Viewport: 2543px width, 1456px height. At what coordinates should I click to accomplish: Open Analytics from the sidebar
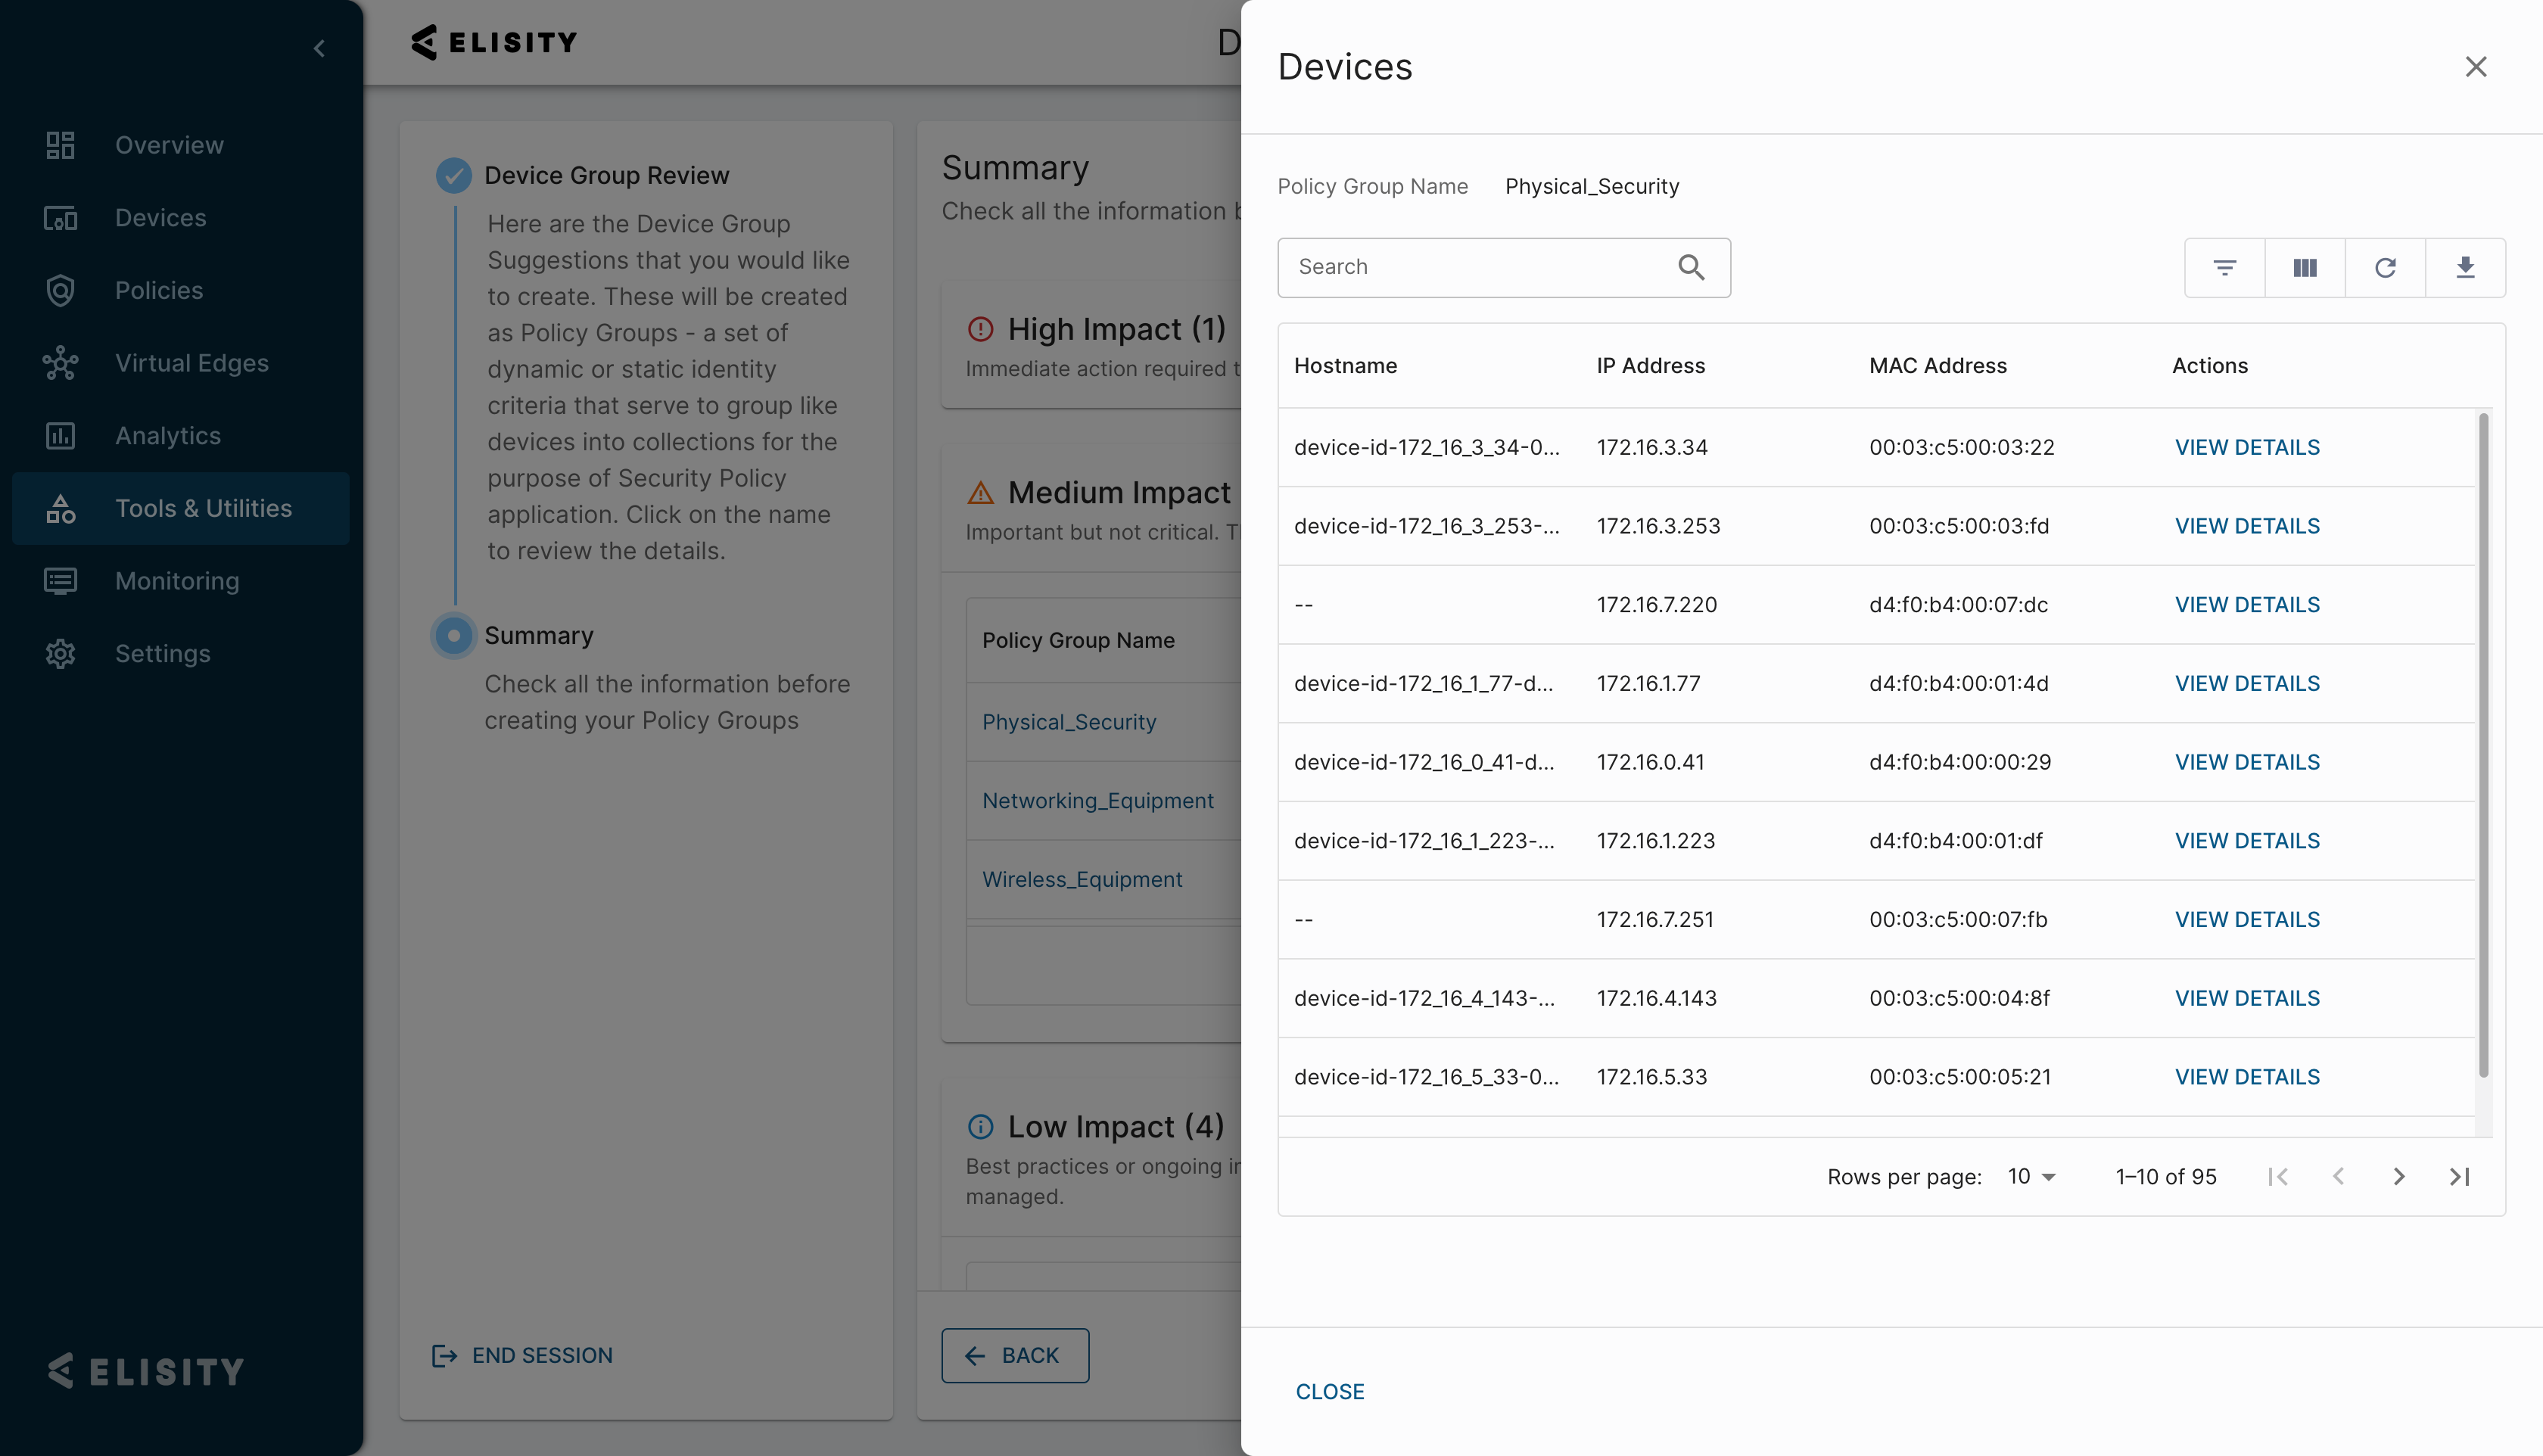(180, 436)
